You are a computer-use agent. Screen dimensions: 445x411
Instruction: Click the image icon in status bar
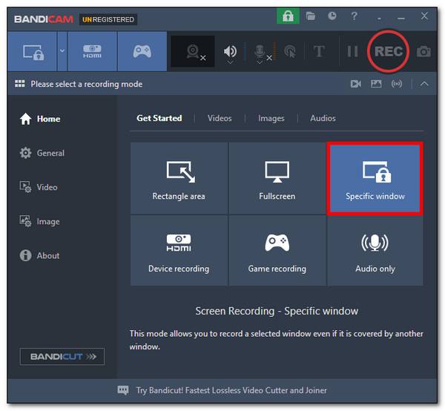[x=376, y=84]
